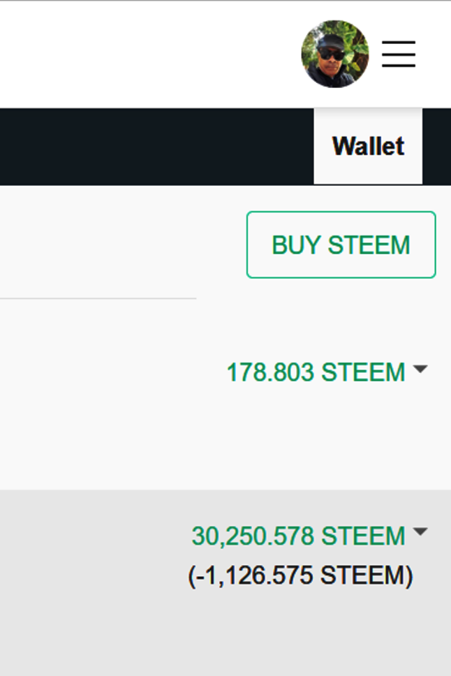Click the user profile avatar picture
The height and width of the screenshot is (676, 451).
pyautogui.click(x=334, y=54)
